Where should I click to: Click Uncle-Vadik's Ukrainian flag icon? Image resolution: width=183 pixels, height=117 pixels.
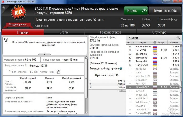tap(155, 65)
